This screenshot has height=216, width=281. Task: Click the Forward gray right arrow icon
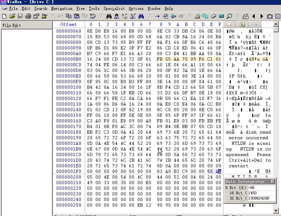181,16
